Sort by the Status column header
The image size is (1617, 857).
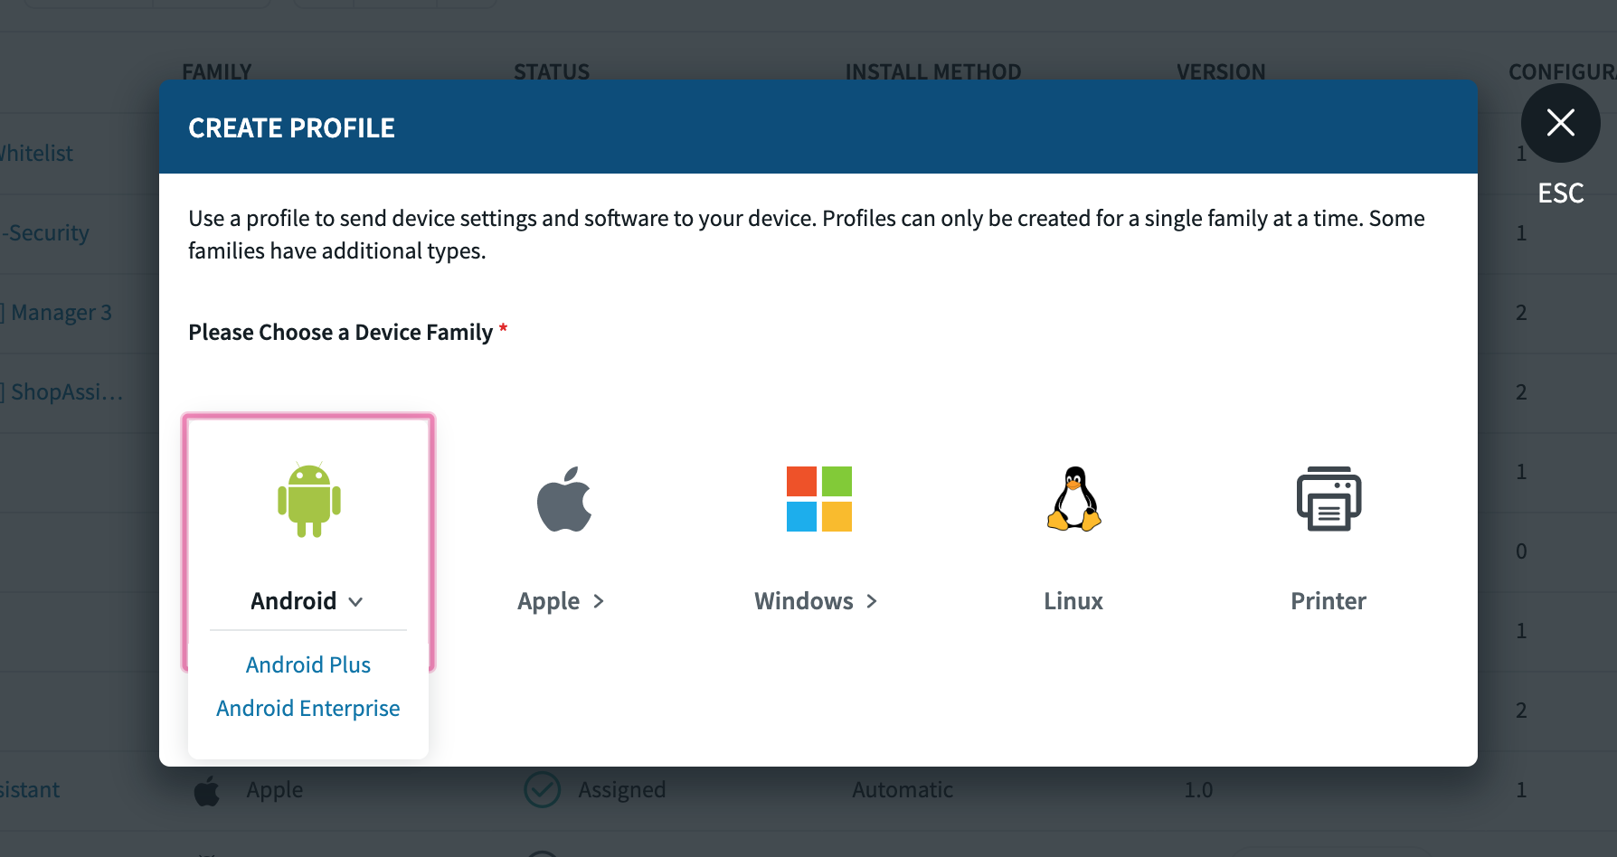pos(552,71)
